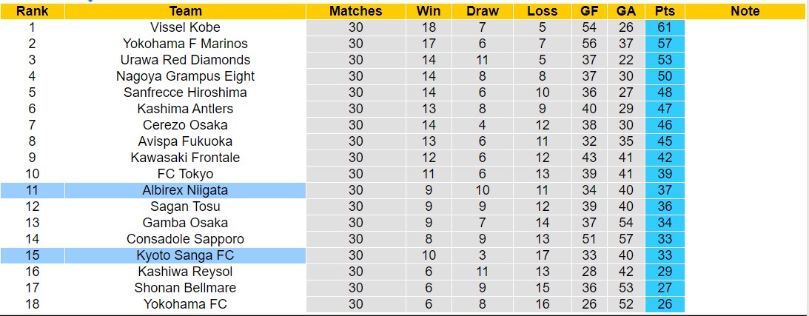Image resolution: width=809 pixels, height=316 pixels.
Task: Select rank 11 cell in highlighted row
Action: pos(32,190)
